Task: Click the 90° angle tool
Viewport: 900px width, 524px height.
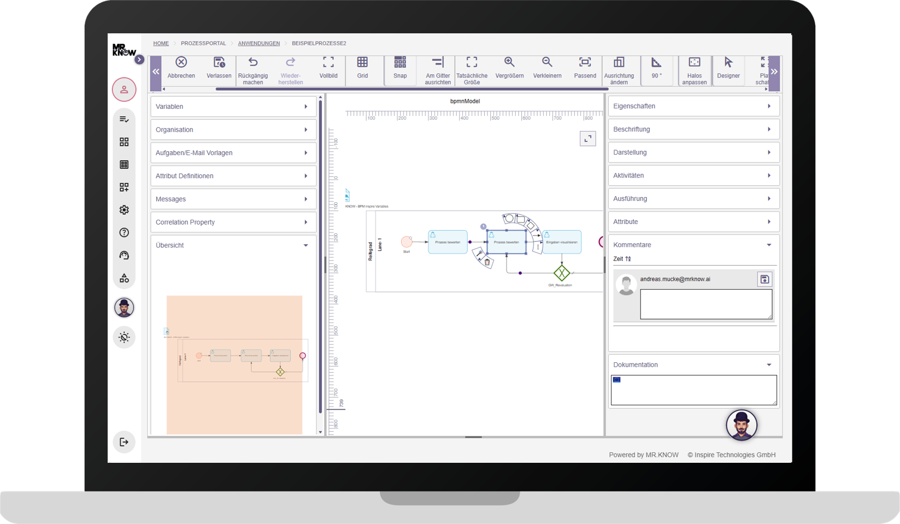Action: 657,62
